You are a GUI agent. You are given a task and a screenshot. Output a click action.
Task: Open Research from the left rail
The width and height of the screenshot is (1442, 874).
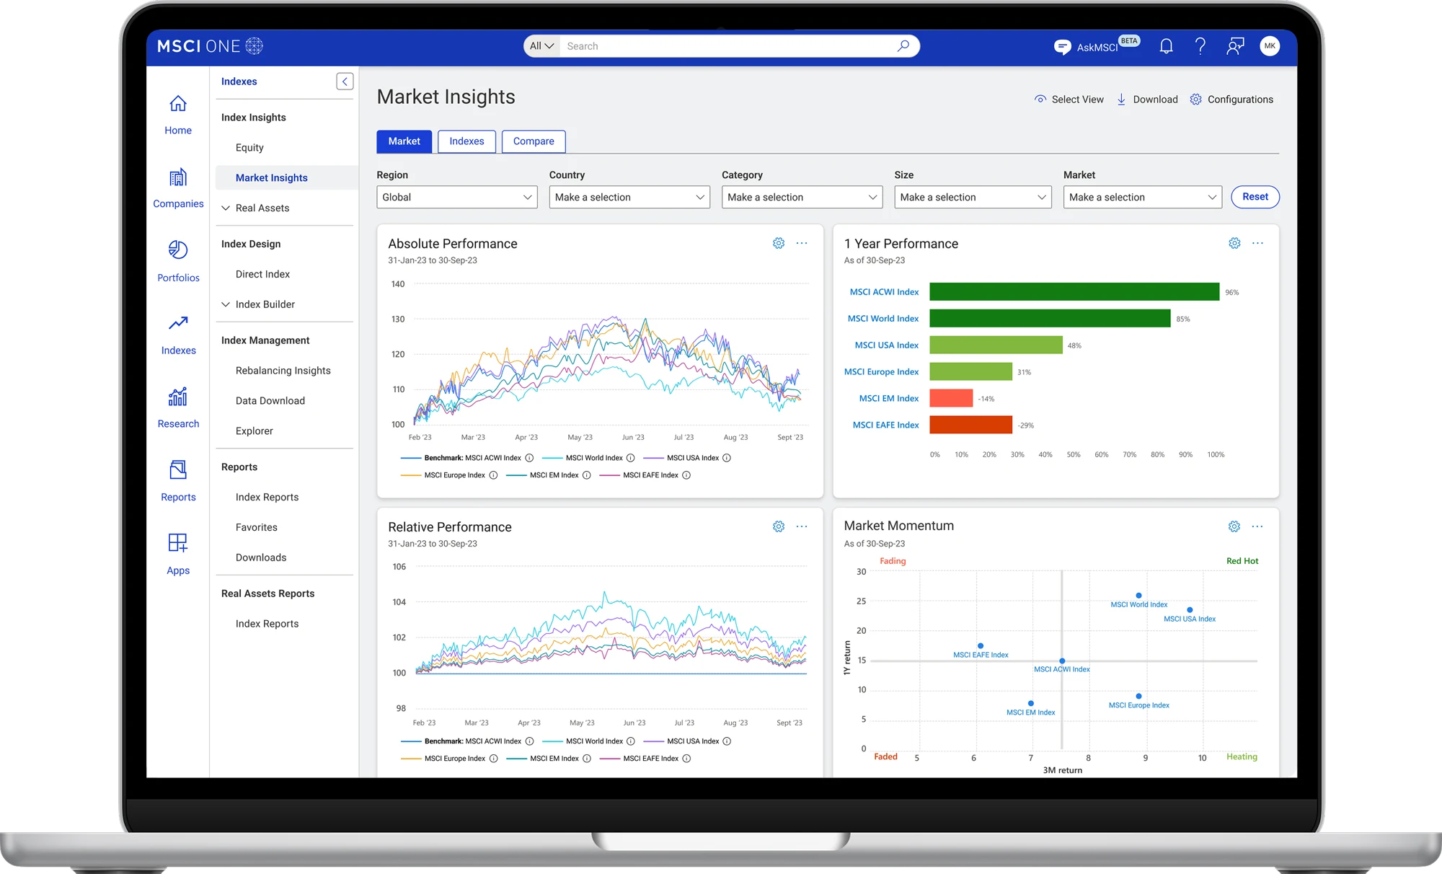pyautogui.click(x=178, y=409)
